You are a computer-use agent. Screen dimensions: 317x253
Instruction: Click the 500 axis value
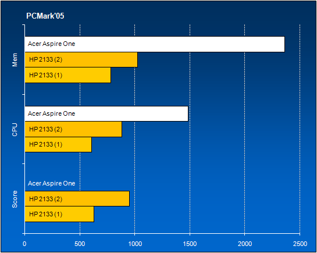click(80, 244)
